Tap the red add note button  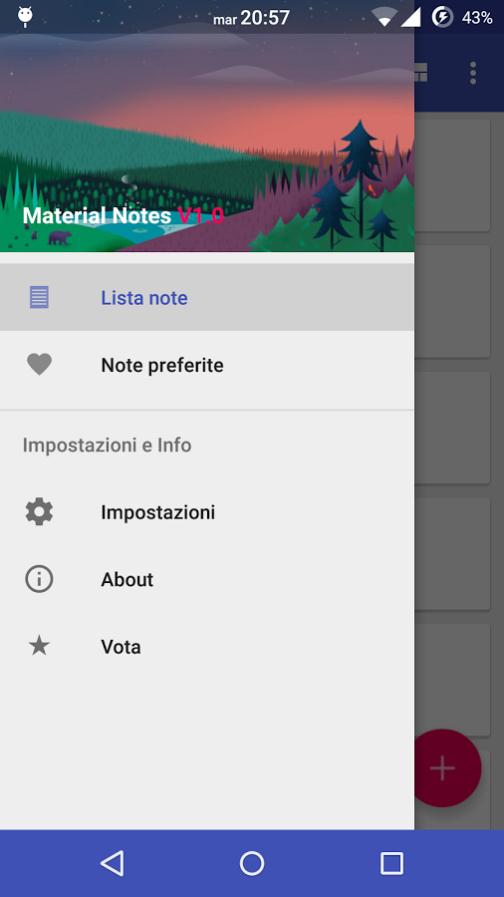[447, 768]
